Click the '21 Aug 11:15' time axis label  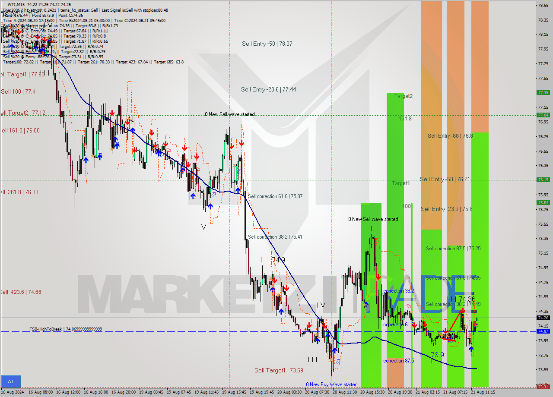click(x=483, y=392)
